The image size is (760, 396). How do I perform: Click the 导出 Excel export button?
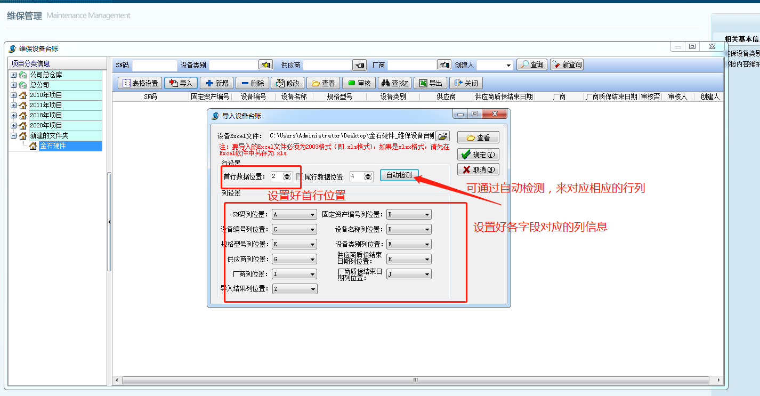(431, 83)
